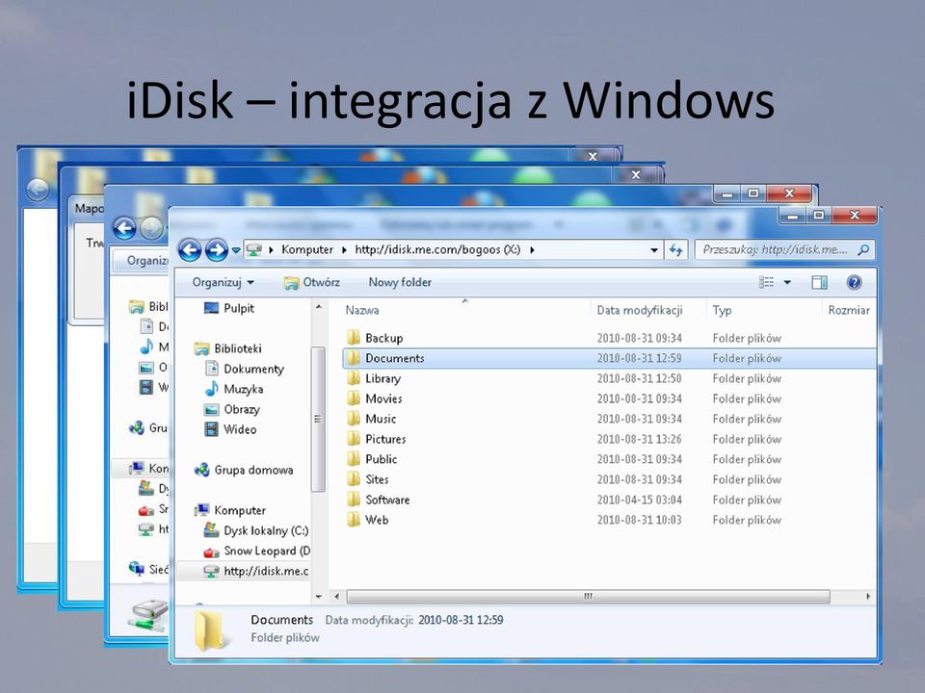
Task: Select the Sites folder icon
Action: coord(354,479)
